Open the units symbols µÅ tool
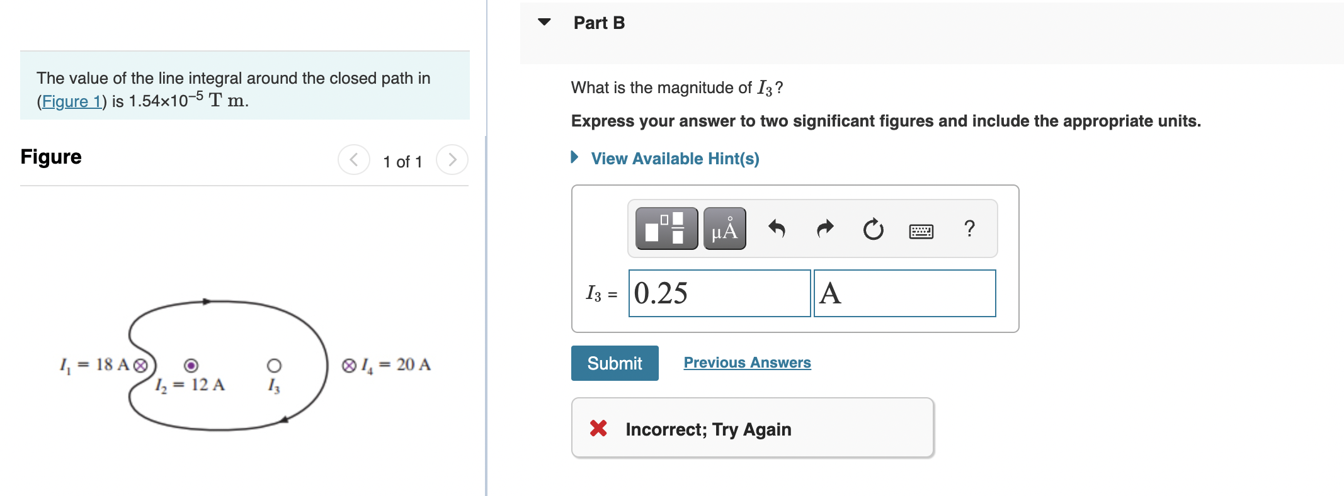 [x=724, y=228]
